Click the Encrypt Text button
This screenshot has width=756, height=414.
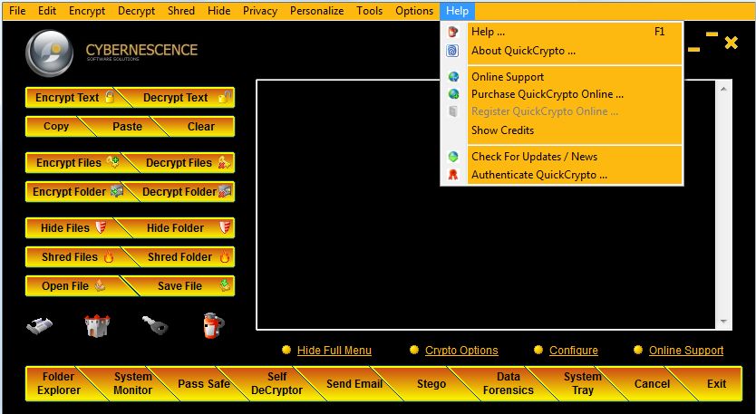tap(73, 97)
